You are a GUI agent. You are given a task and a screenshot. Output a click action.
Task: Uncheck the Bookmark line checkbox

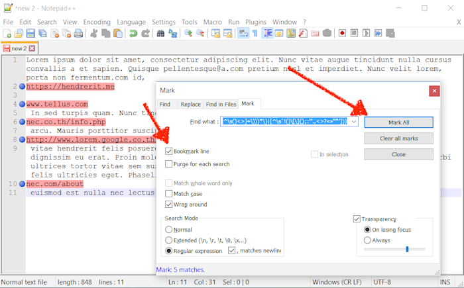[168, 152]
